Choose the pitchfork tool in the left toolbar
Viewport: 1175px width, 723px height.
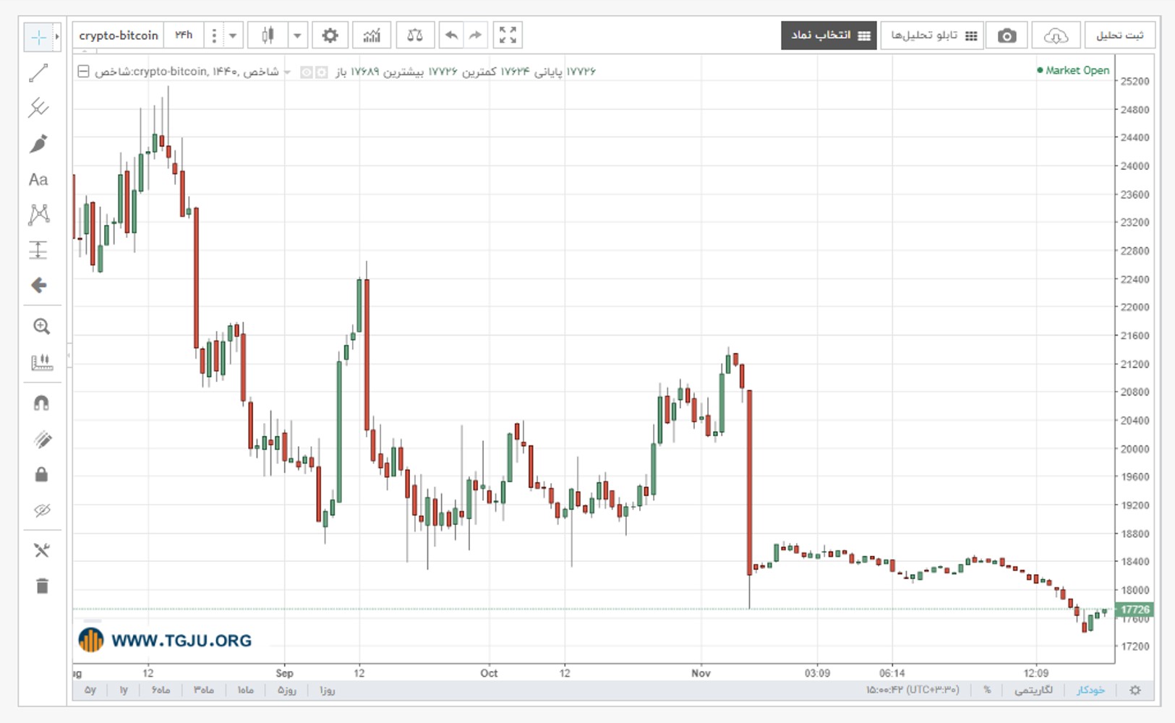click(38, 108)
